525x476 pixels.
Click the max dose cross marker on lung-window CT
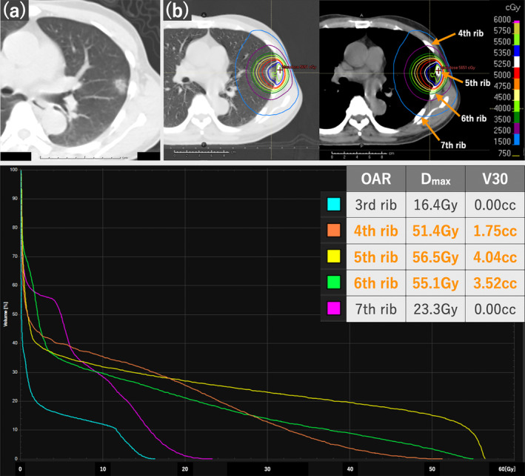280,70
